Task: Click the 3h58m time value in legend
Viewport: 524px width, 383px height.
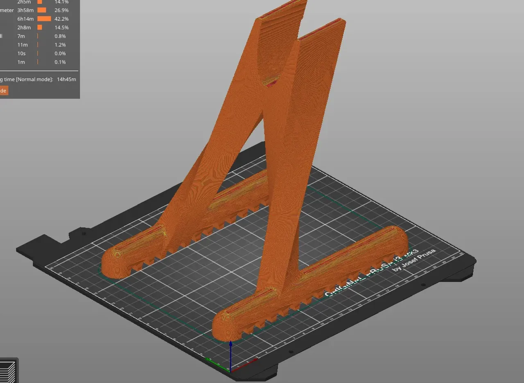Action: 25,10
